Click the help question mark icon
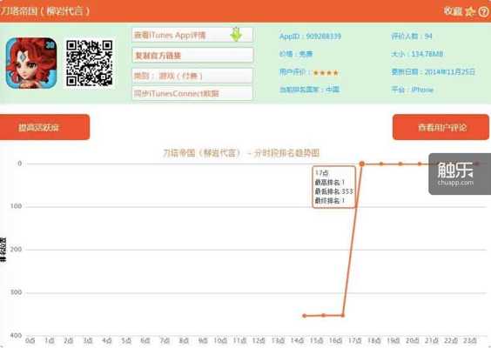 484,11
